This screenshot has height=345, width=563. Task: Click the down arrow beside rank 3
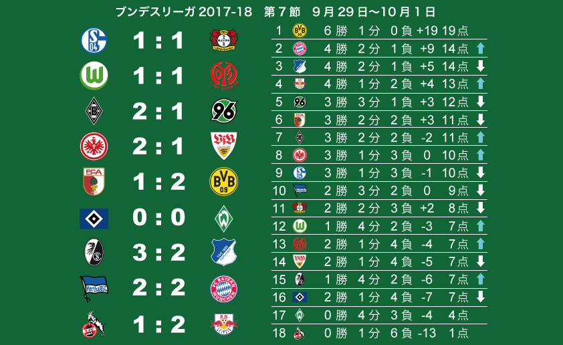[x=481, y=66]
